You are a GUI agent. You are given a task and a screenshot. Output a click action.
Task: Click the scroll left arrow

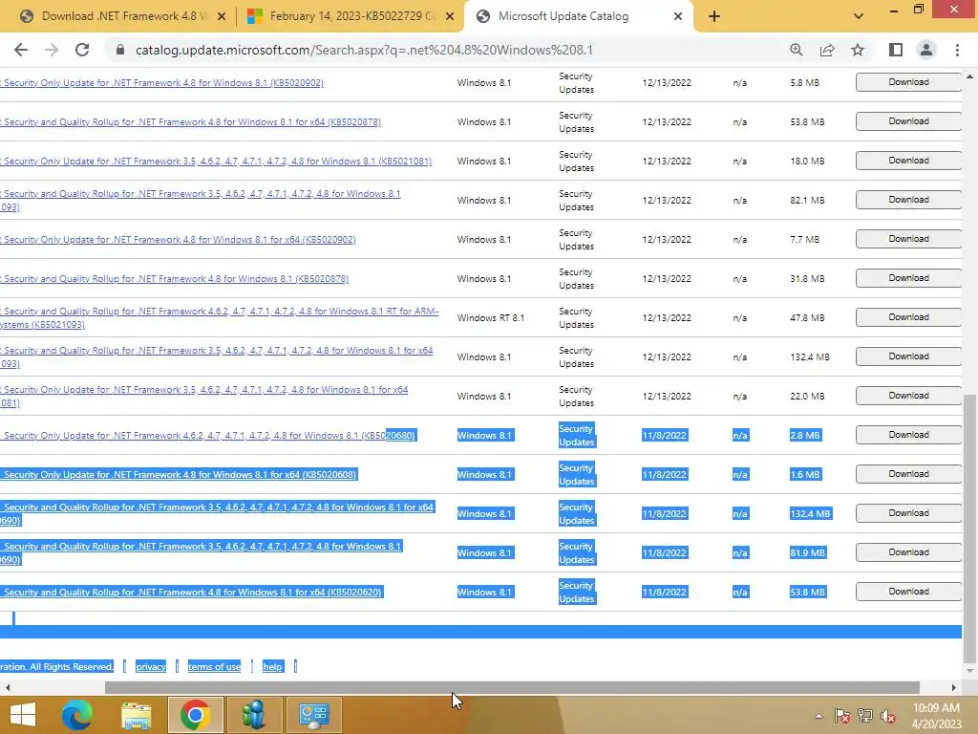tap(8, 688)
